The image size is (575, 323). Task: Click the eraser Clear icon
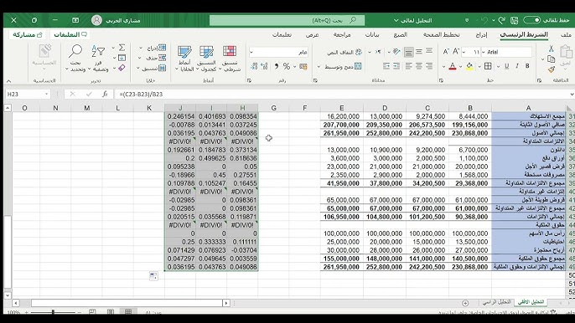point(122,68)
